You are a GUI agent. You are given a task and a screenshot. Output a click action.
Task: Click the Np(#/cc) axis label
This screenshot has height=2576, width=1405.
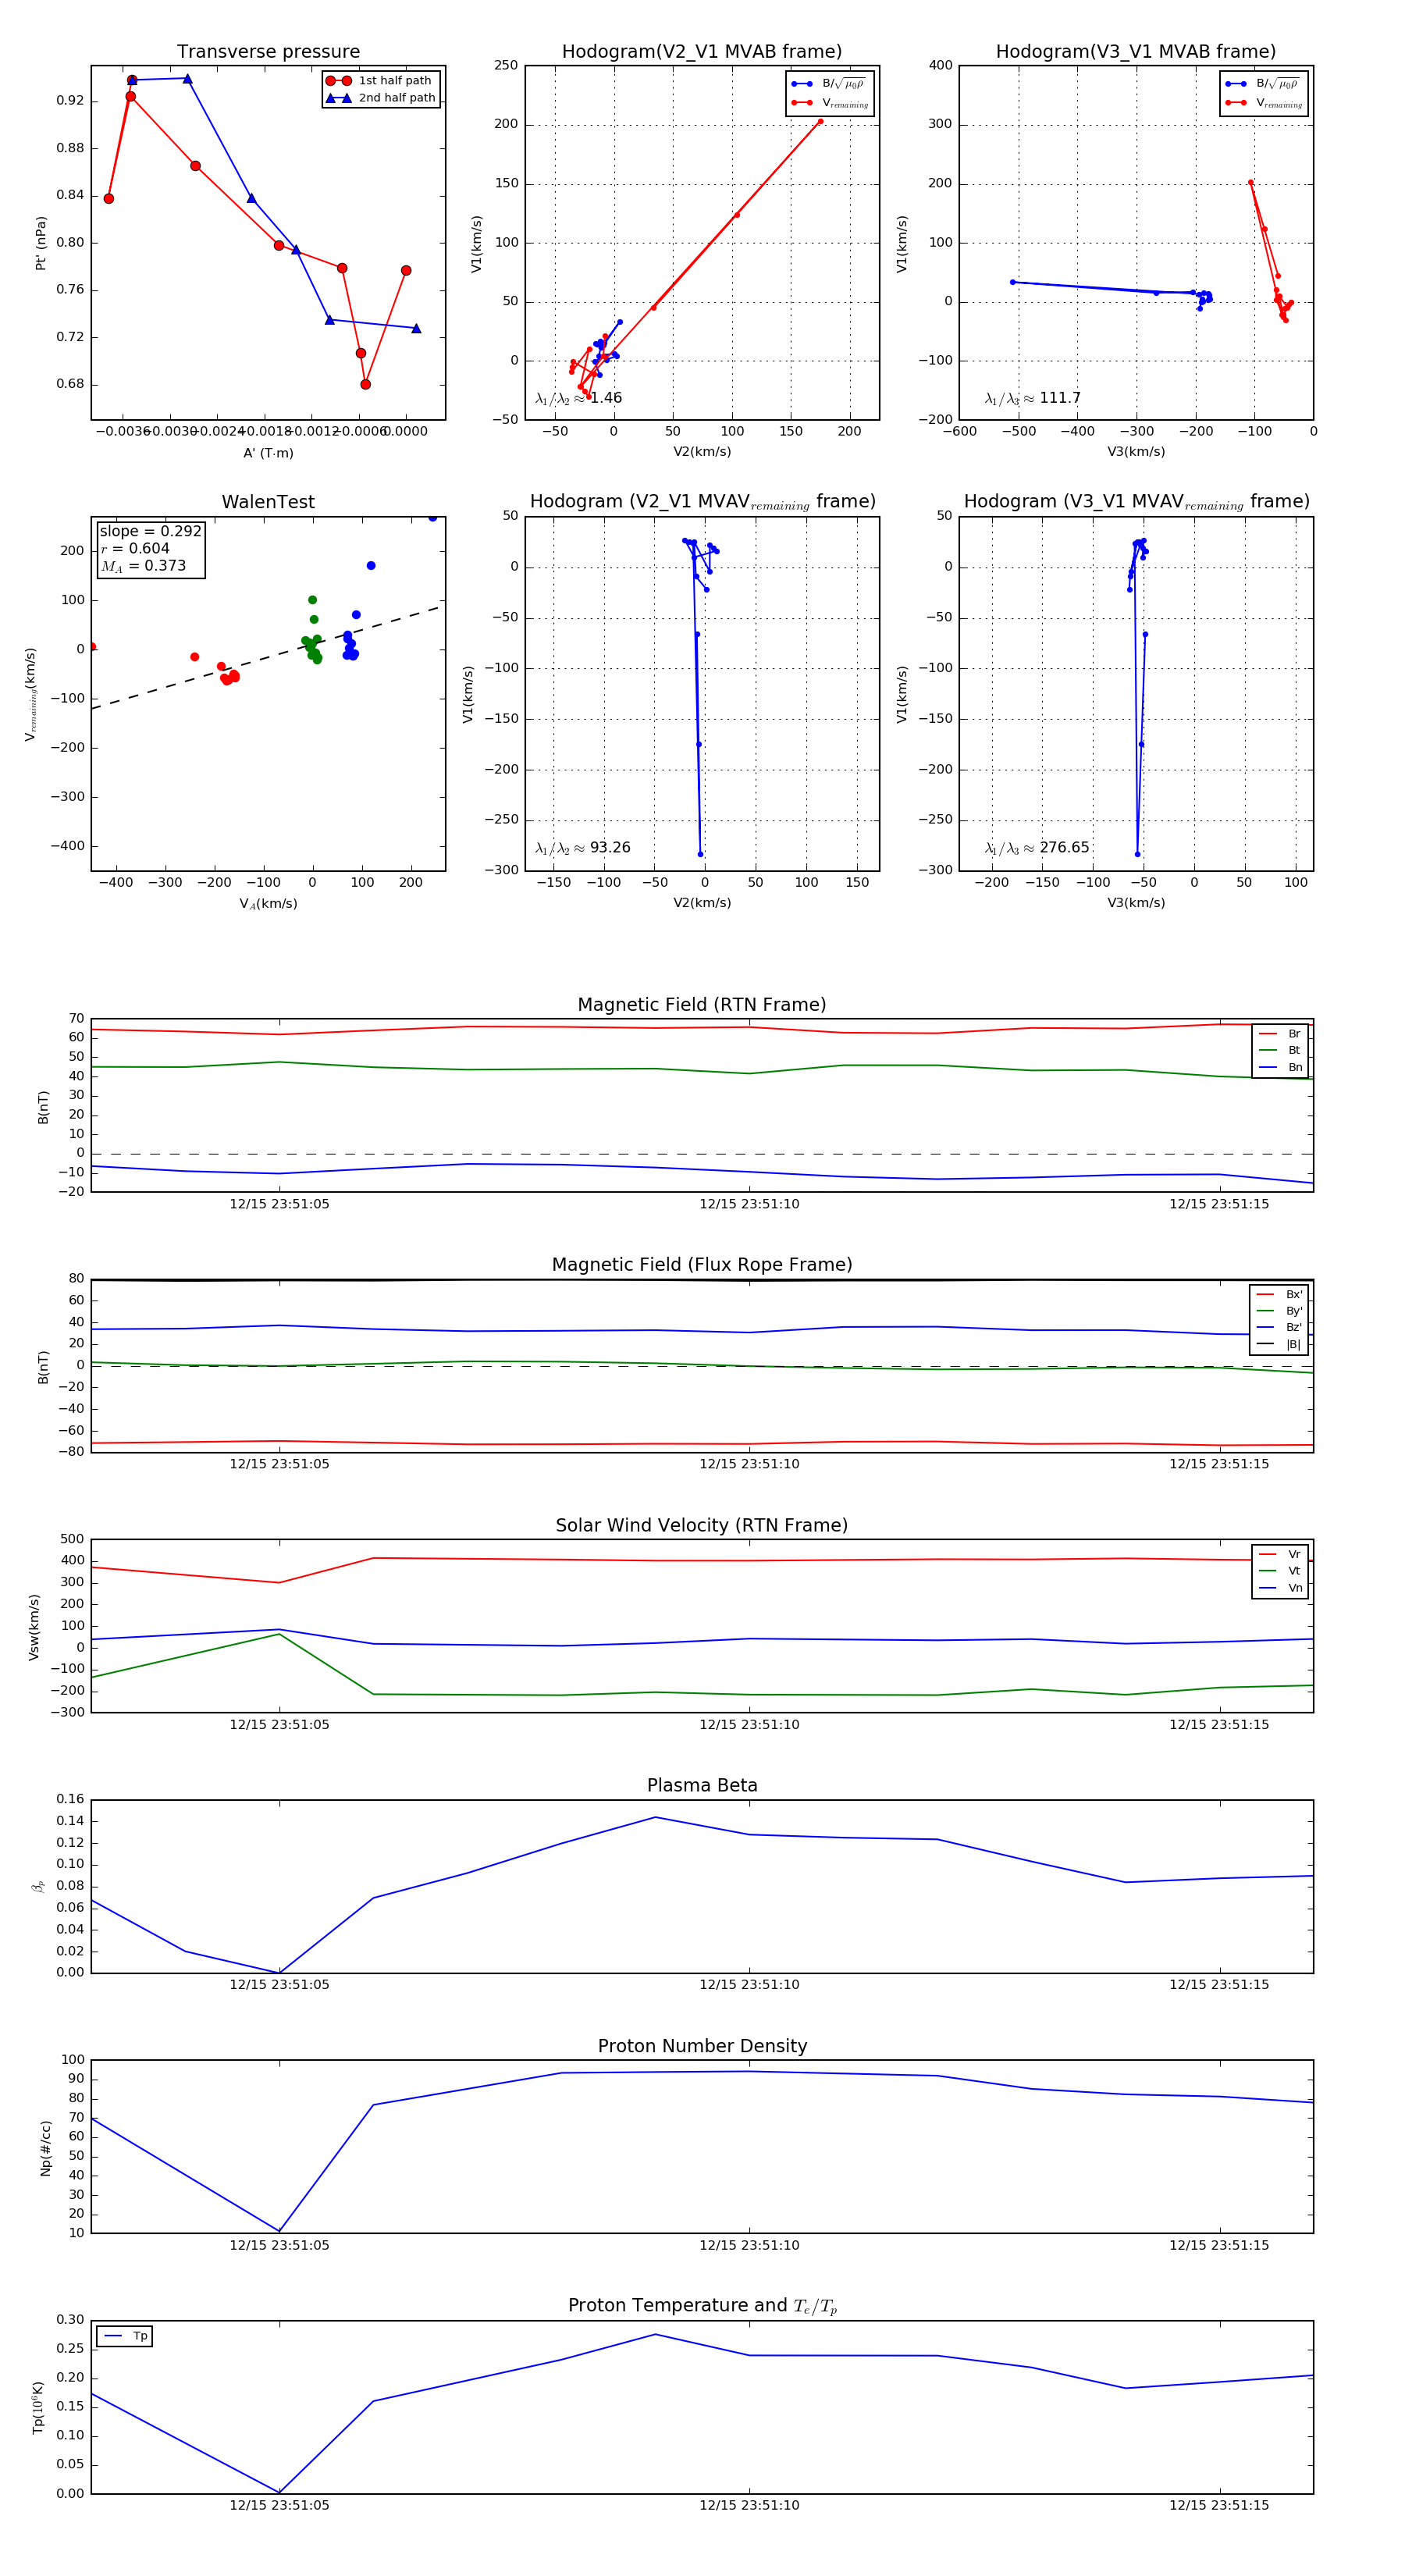(x=45, y=2148)
